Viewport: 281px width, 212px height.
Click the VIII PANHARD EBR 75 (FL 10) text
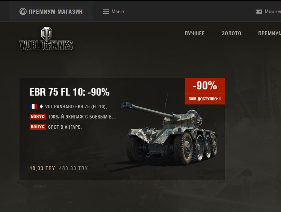tap(76, 107)
